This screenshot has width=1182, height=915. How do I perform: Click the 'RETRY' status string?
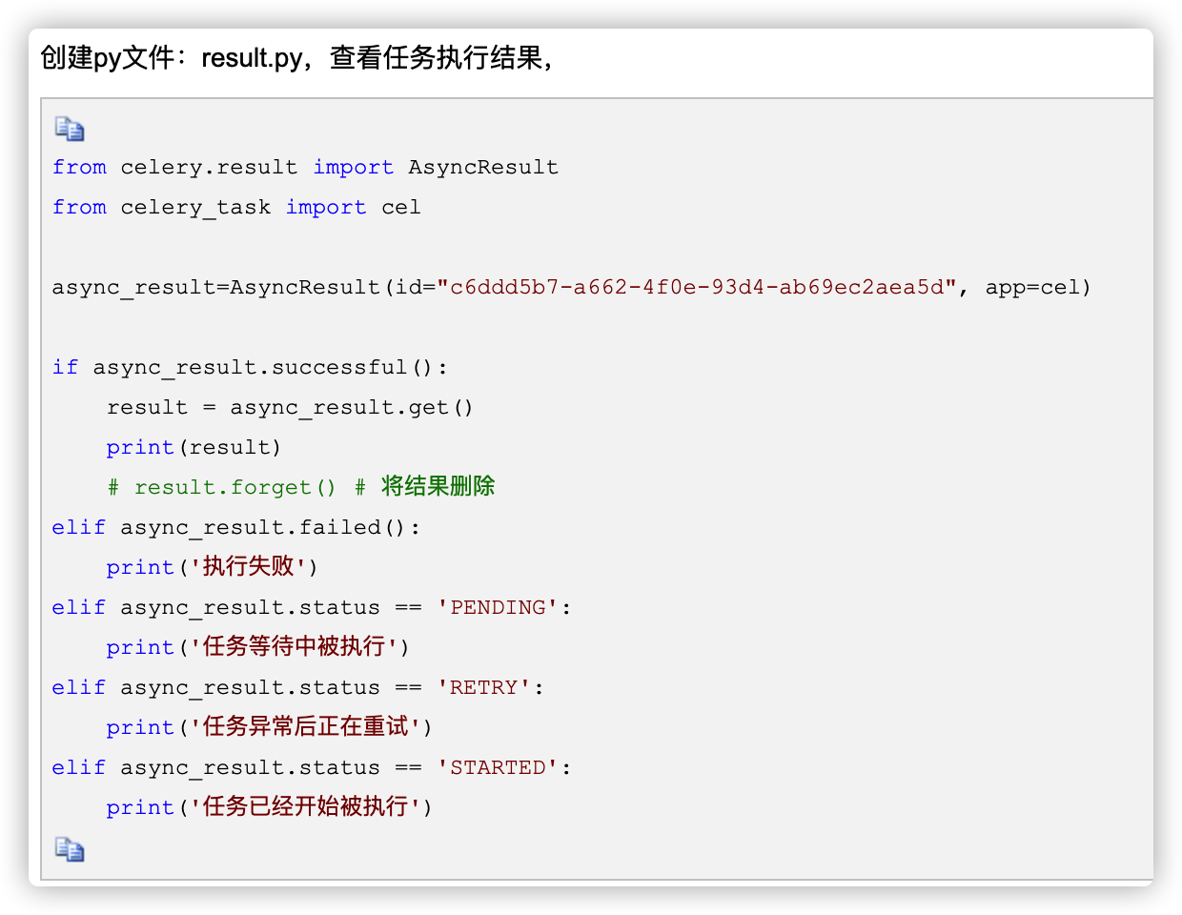tap(483, 688)
